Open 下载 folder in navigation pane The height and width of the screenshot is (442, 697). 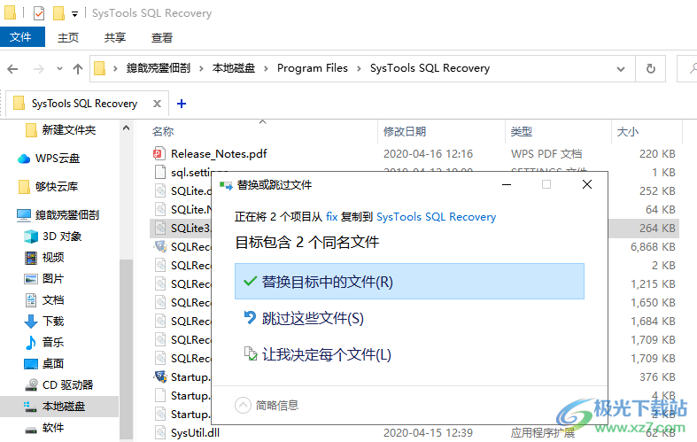pyautogui.click(x=53, y=321)
